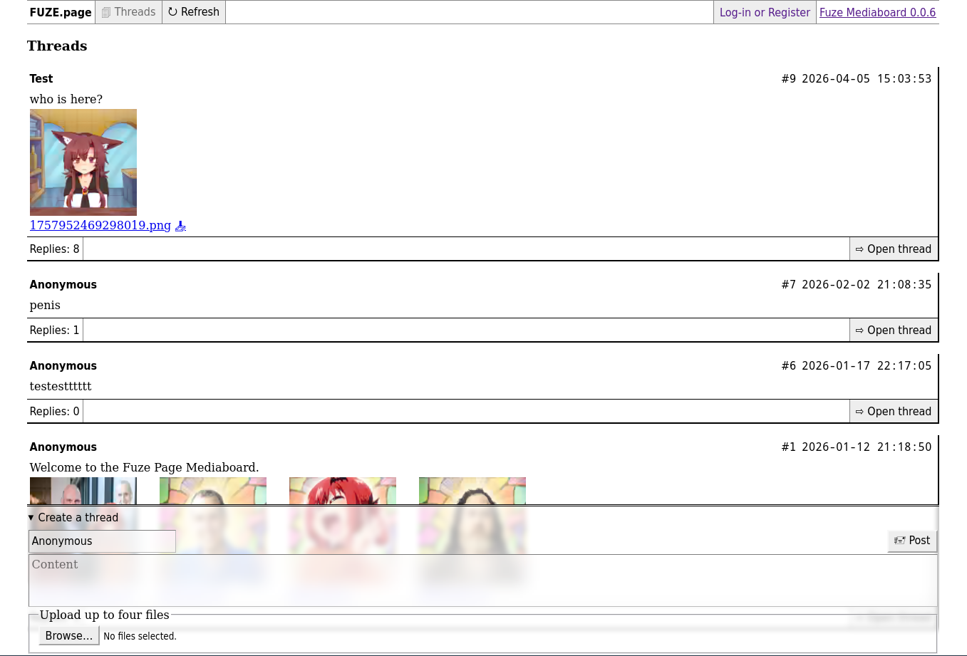
Task: Open thread #7 with one reply
Action: tap(894, 330)
